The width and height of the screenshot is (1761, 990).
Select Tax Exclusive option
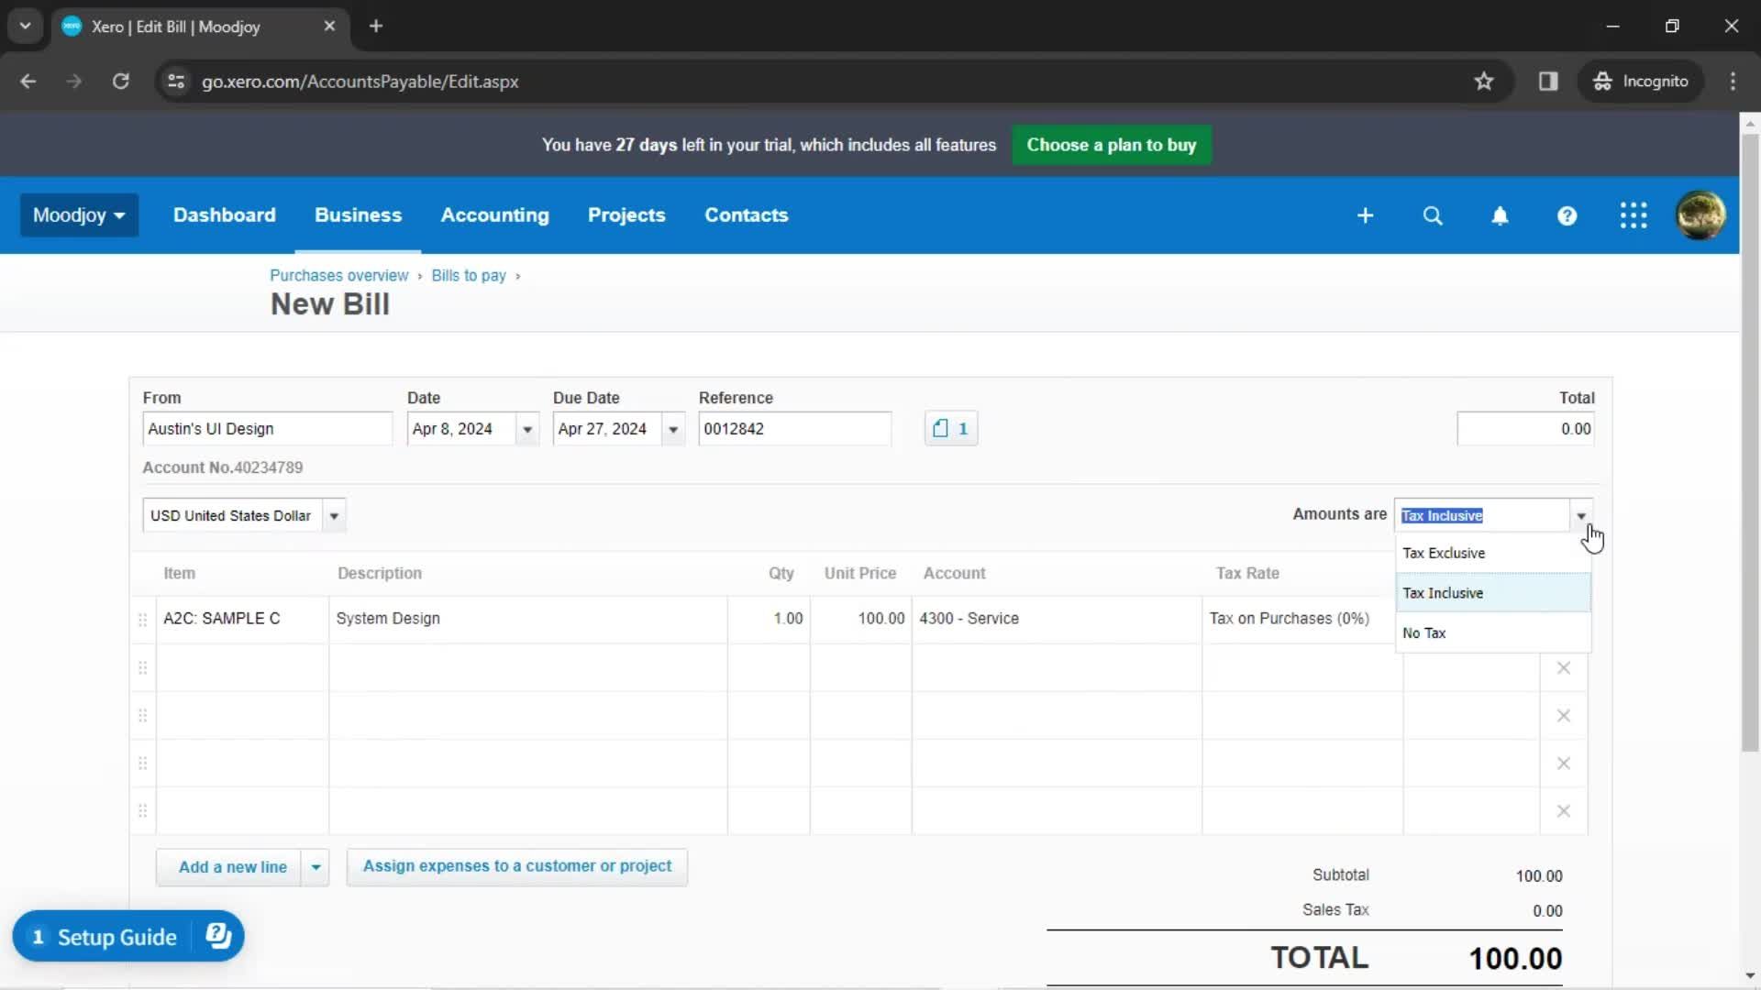(x=1493, y=554)
